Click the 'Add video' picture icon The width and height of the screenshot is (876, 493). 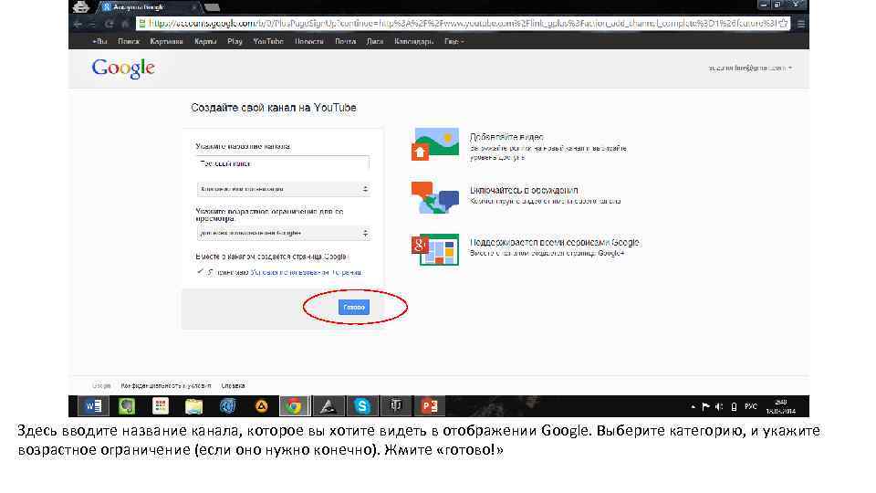435,144
